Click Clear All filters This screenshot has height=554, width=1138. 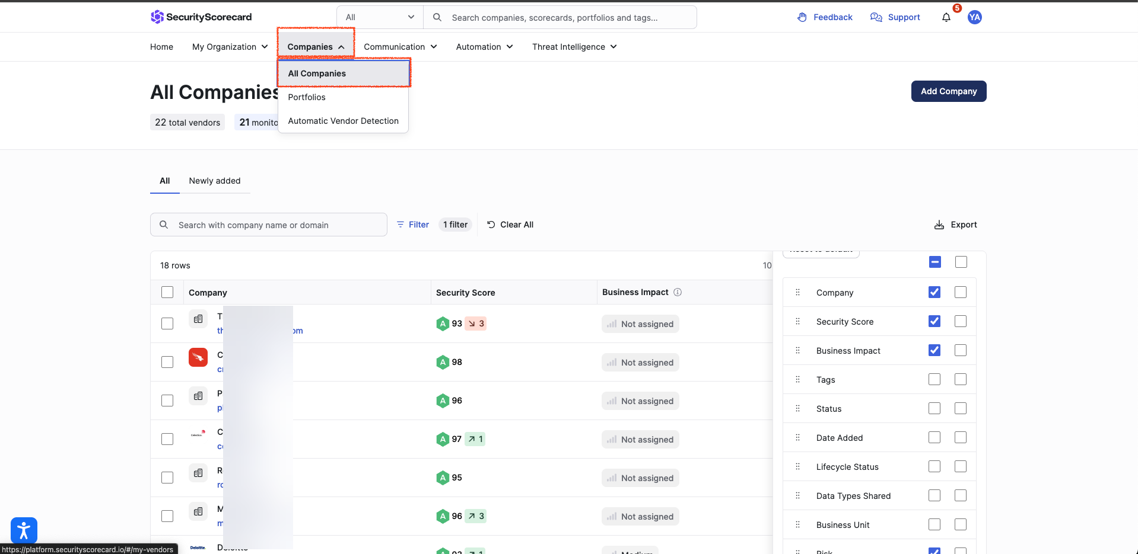(510, 225)
